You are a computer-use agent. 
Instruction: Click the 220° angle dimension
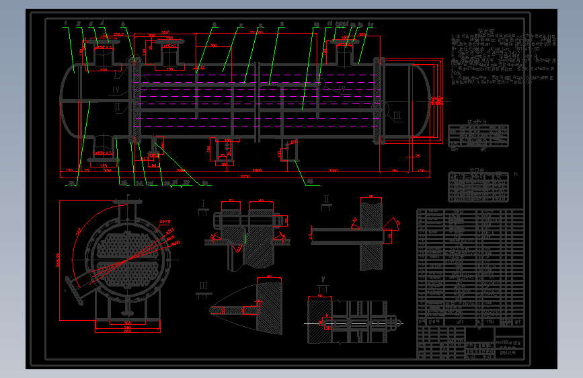pyautogui.click(x=79, y=231)
